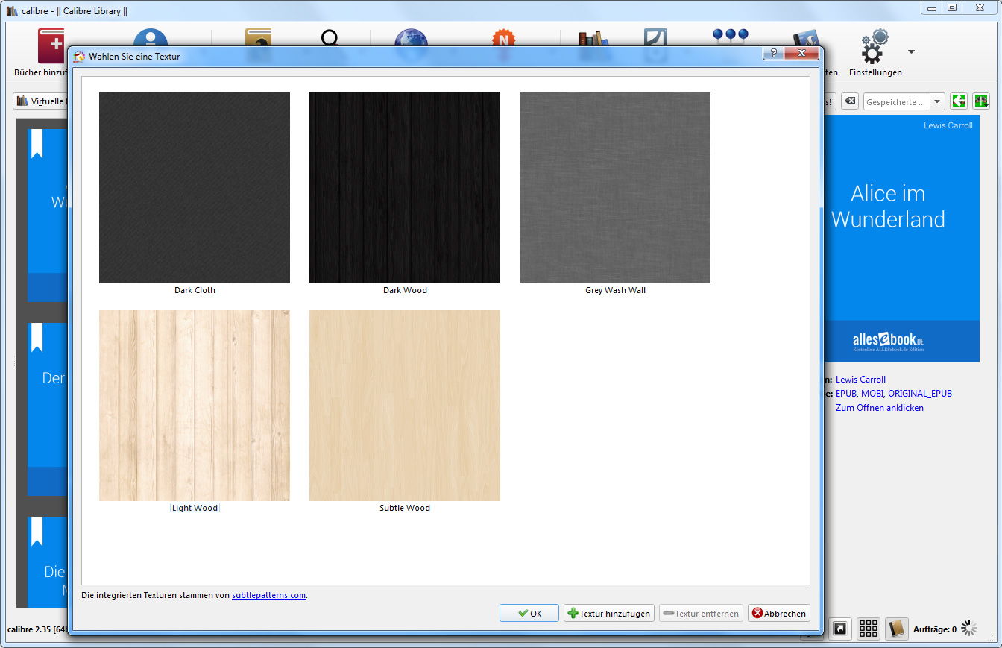Click Textur hinzufügen button

point(609,614)
